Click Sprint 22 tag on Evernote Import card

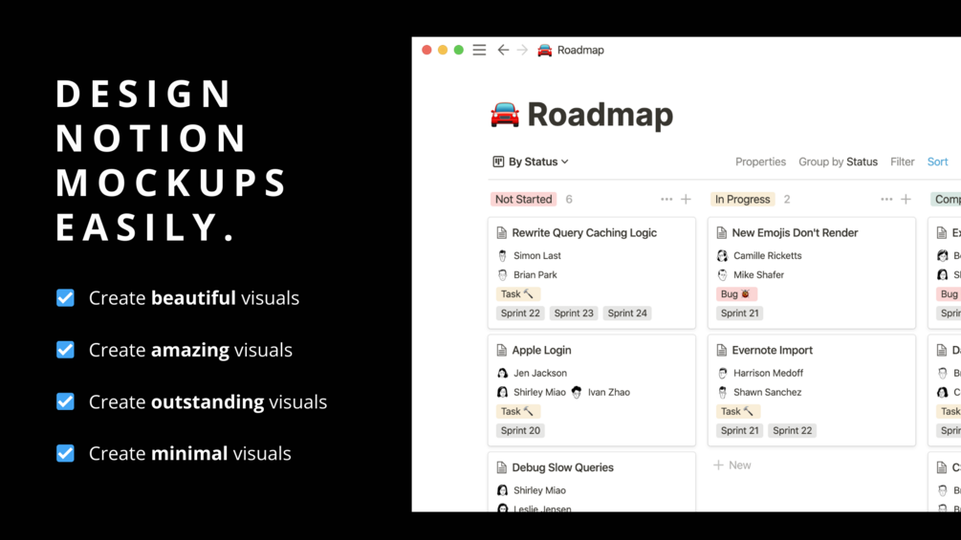click(793, 430)
